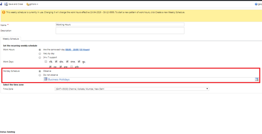Image resolution: width=262 pixels, height=134 pixels.
Task: Select the 'Vary by day' option
Action: coord(40,53)
